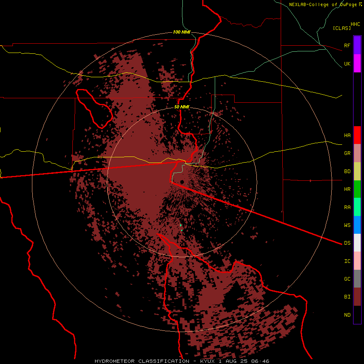Click the "50 NMI" range ring label
The image size is (364, 364).
(182, 107)
